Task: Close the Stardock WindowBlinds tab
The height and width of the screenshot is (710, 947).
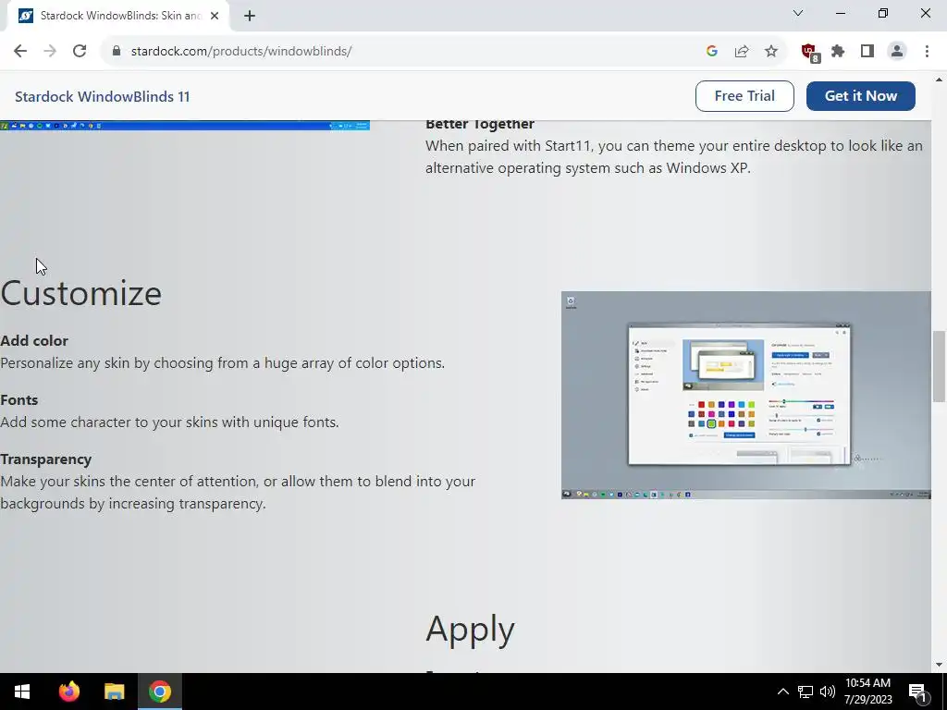Action: point(215,16)
